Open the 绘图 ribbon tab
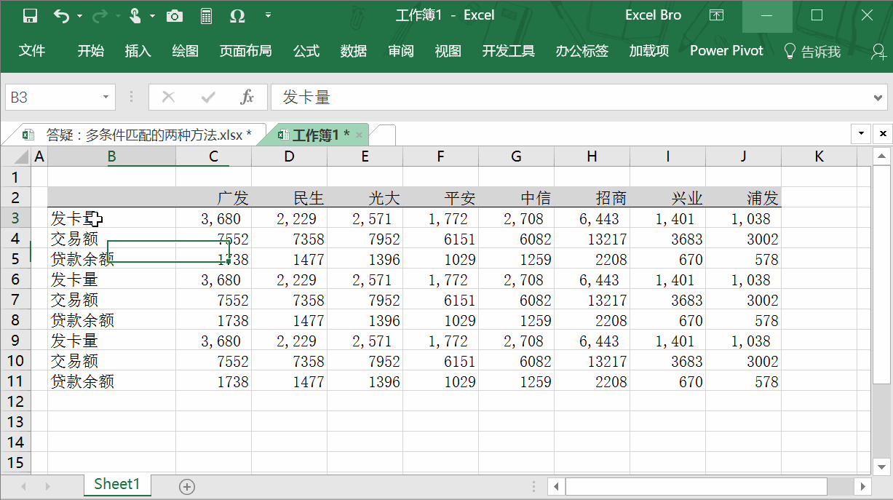Image resolution: width=893 pixels, height=500 pixels. coord(185,51)
